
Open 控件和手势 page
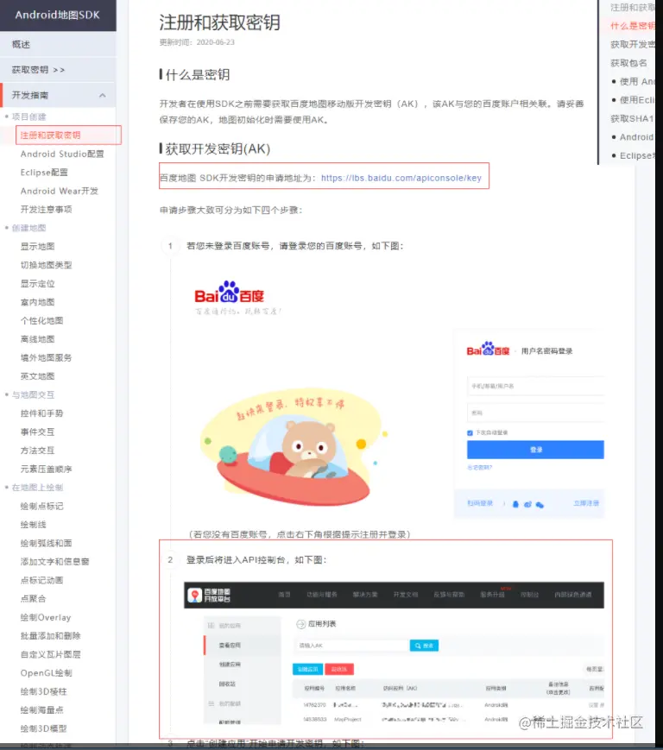click(x=41, y=413)
